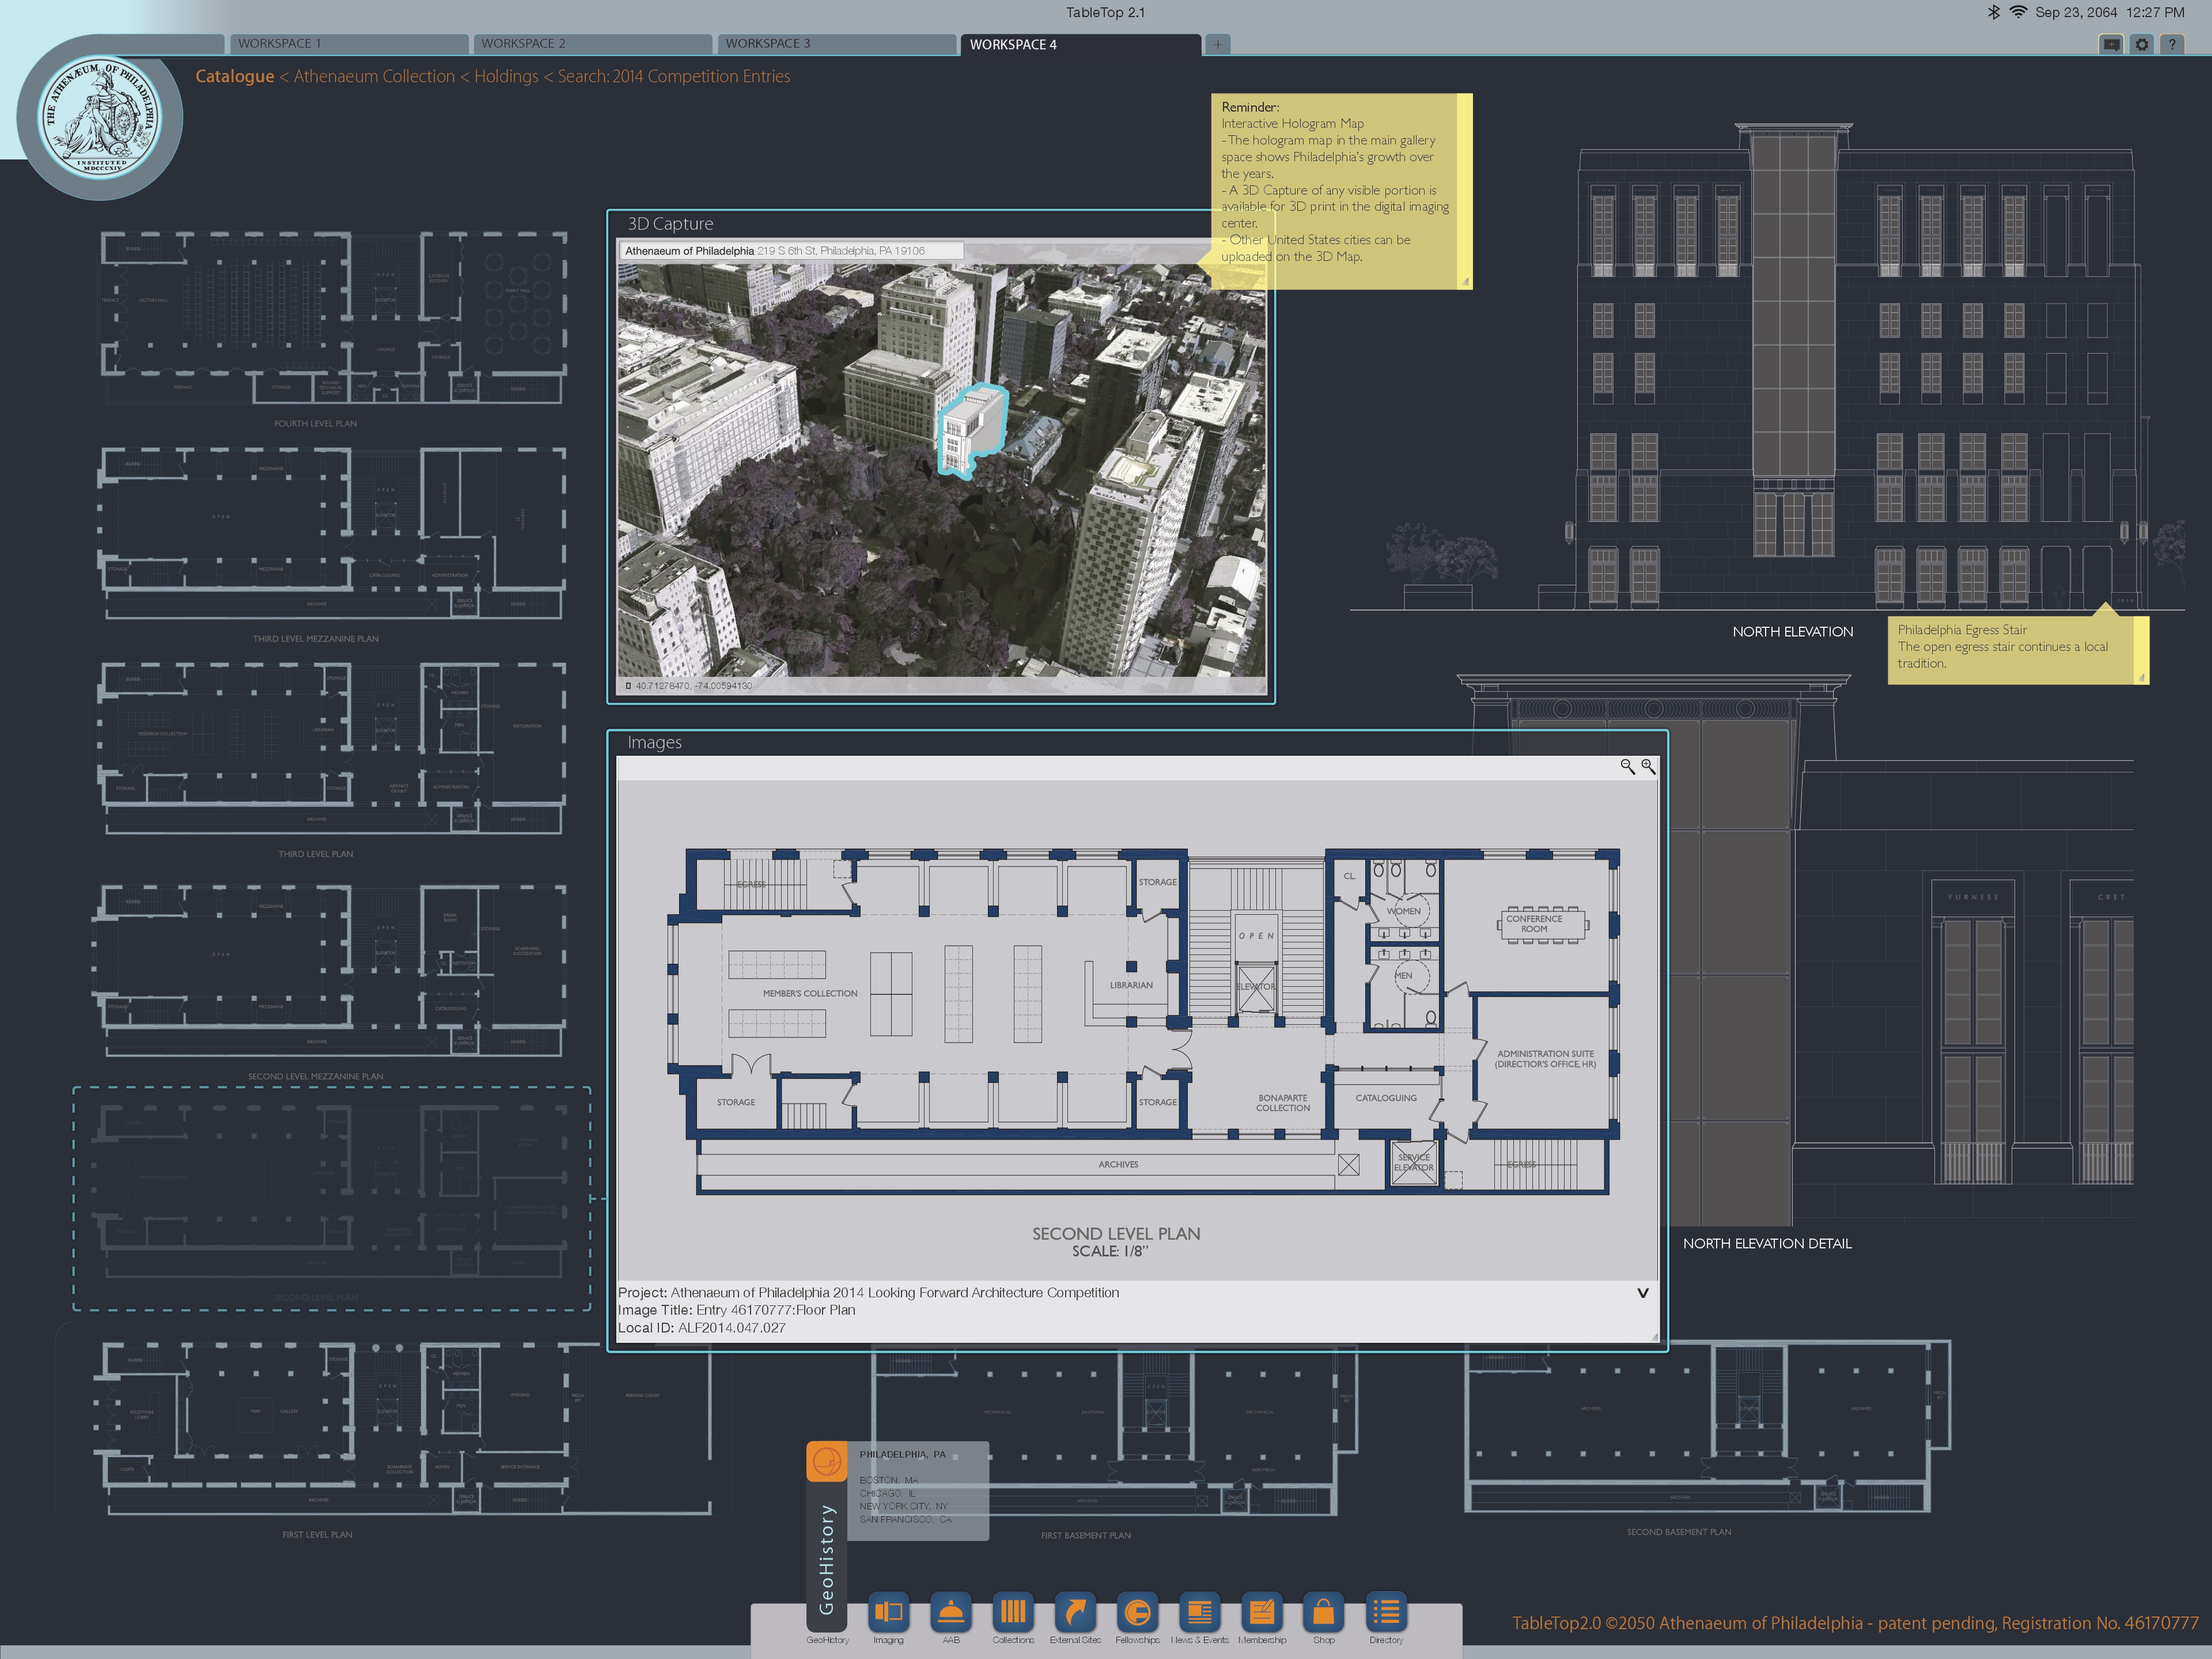Image resolution: width=2212 pixels, height=1659 pixels.
Task: Click the Athenaeum Collection breadcrumb link
Action: pyautogui.click(x=374, y=76)
